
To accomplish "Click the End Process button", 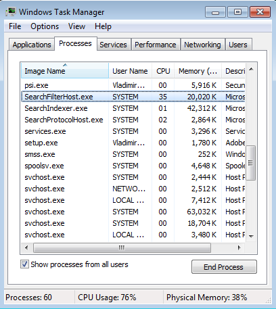I will click(224, 267).
